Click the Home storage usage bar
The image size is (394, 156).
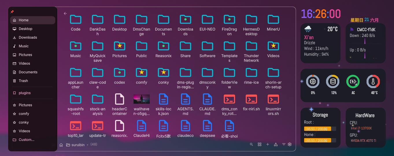point(320,140)
